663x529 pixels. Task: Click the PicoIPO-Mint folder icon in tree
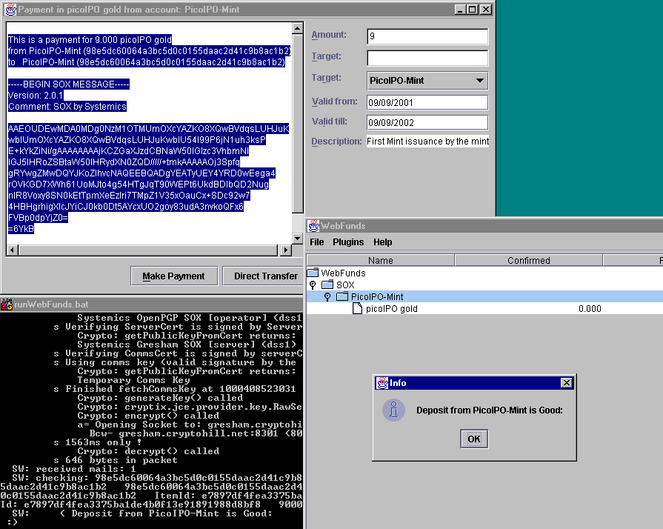point(342,296)
